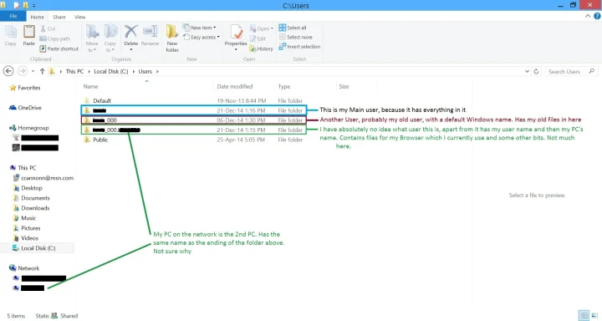Click Select none in the ribbon
The image size is (602, 321).
295,38
